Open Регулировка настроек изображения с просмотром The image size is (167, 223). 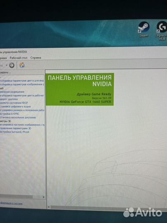pos(22,125)
